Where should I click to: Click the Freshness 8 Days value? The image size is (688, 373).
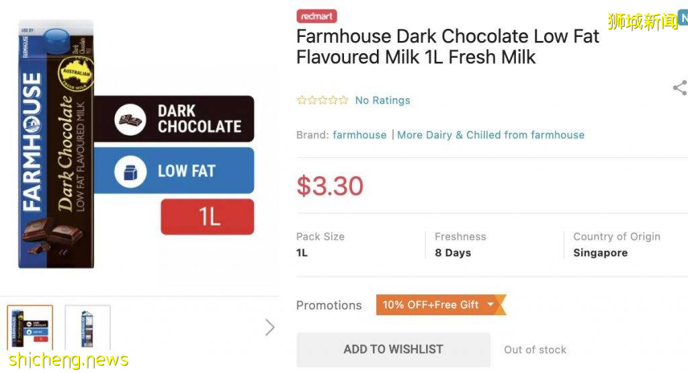(453, 253)
